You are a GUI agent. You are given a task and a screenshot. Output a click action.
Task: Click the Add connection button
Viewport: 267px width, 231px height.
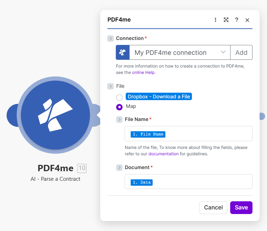click(x=241, y=52)
